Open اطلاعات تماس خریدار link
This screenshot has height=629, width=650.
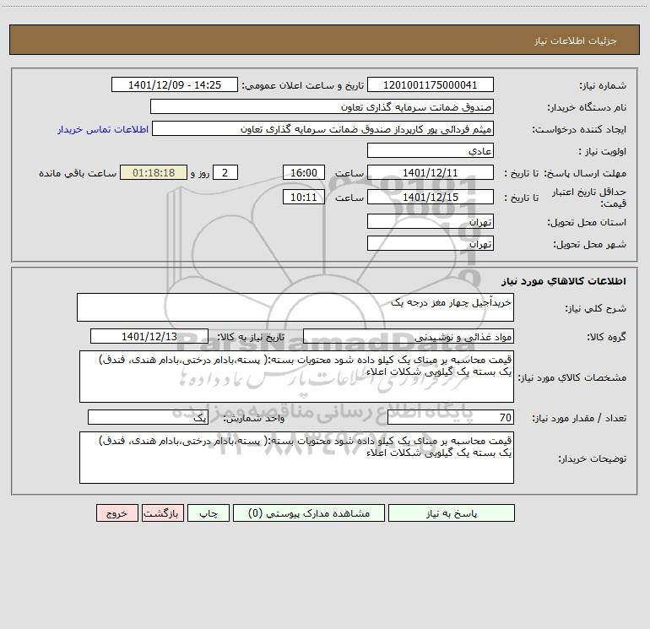(x=103, y=129)
